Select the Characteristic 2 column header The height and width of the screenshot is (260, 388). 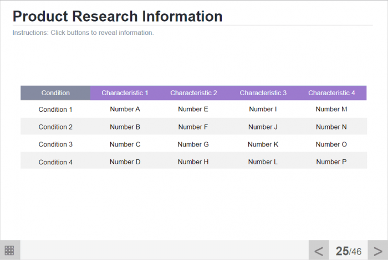[x=193, y=93]
